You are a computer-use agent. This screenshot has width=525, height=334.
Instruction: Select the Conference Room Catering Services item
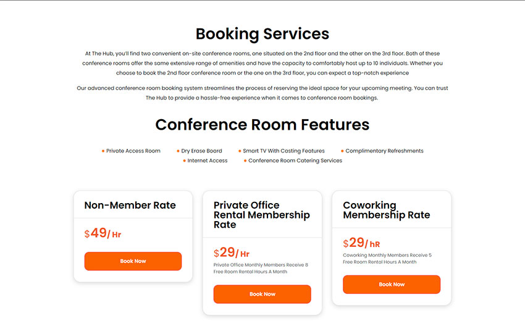point(295,161)
